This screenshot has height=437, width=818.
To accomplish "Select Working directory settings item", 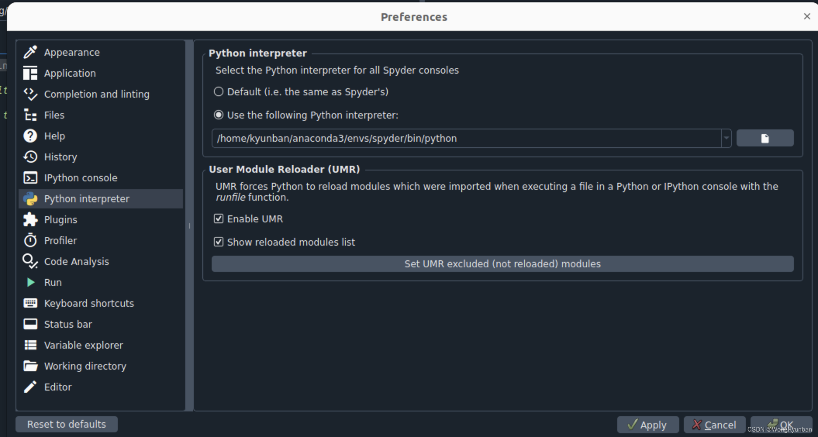I will coord(85,366).
